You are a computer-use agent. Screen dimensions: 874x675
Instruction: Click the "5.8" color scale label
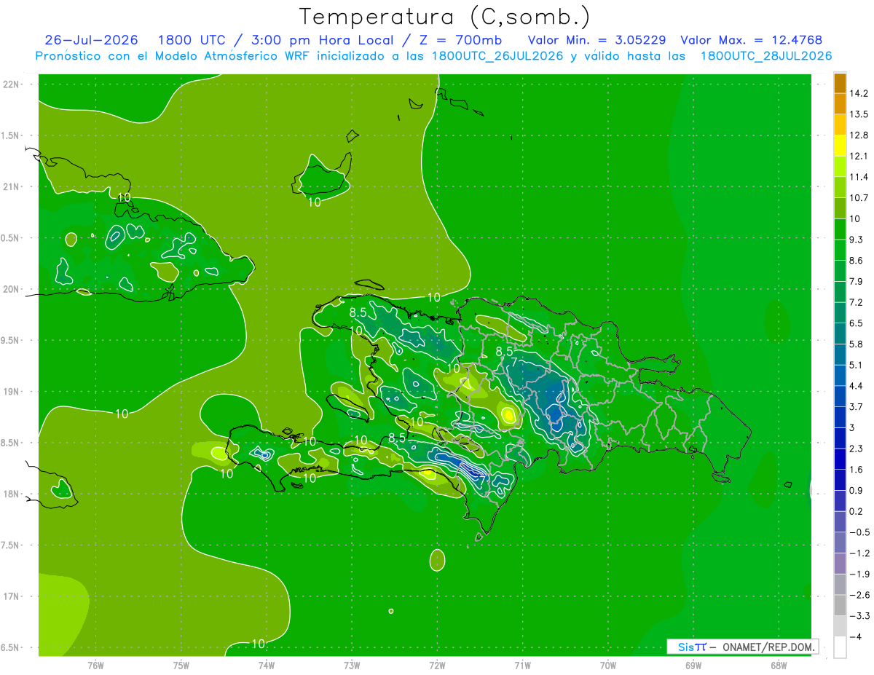[x=857, y=344]
